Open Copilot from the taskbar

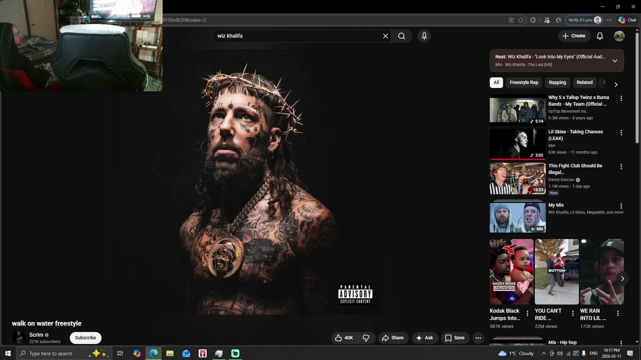pyautogui.click(x=137, y=353)
